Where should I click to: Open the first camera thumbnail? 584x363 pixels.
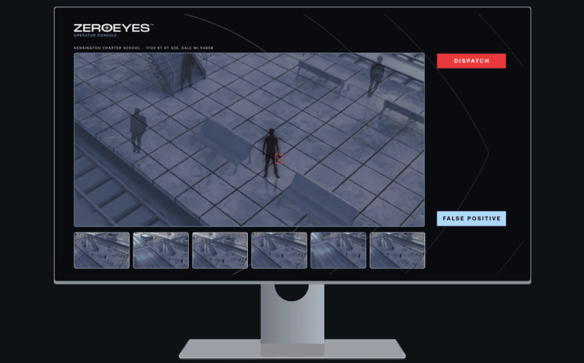point(101,250)
